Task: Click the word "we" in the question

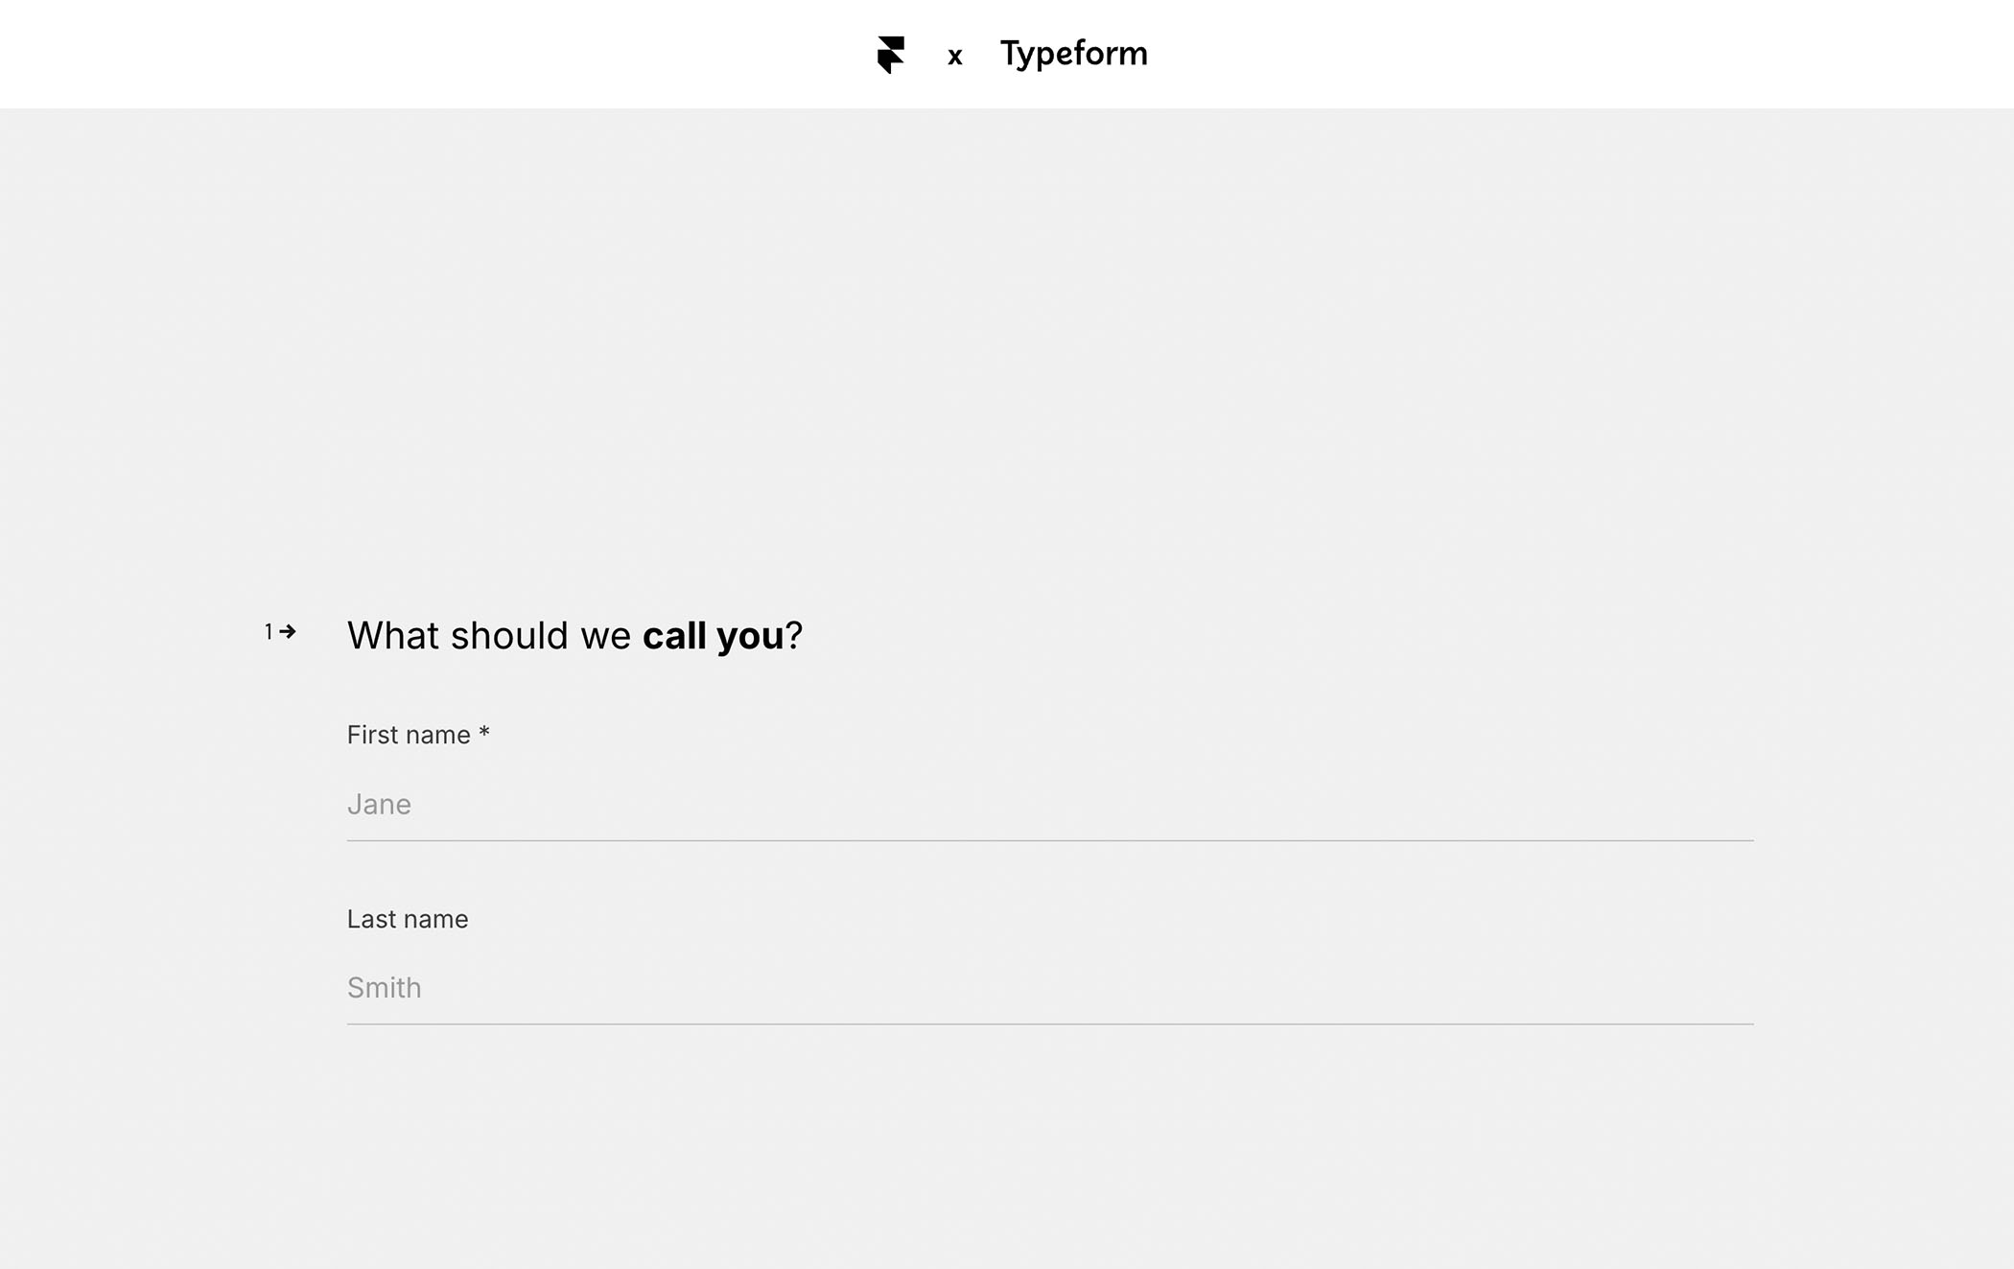Action: click(x=605, y=638)
